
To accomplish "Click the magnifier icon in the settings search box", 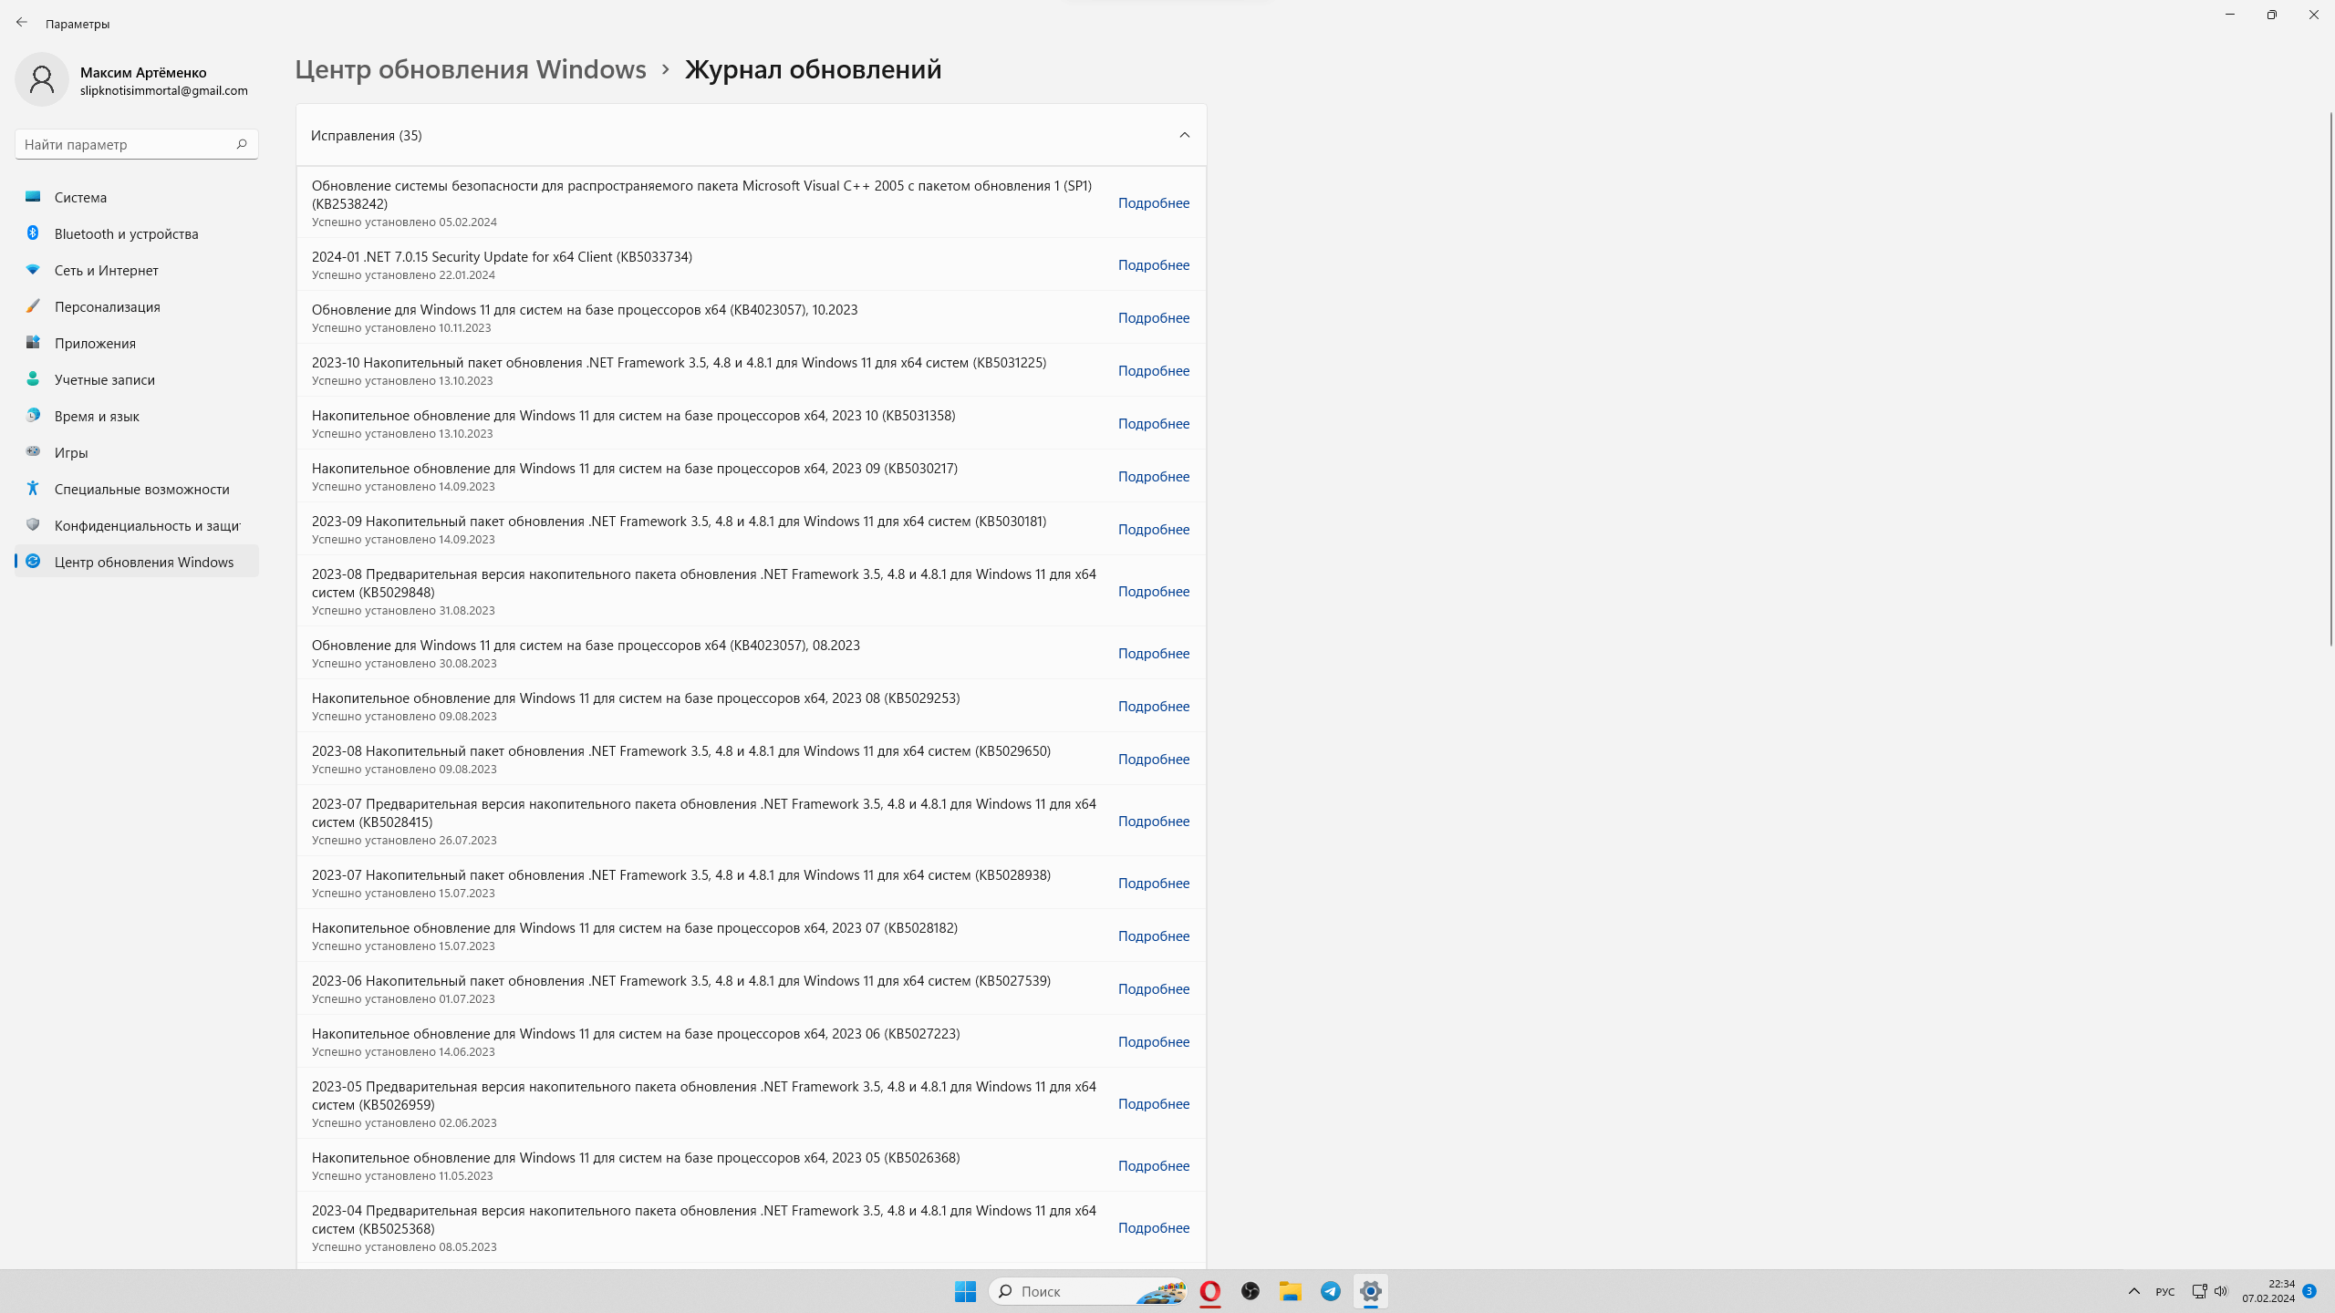I will (x=242, y=144).
